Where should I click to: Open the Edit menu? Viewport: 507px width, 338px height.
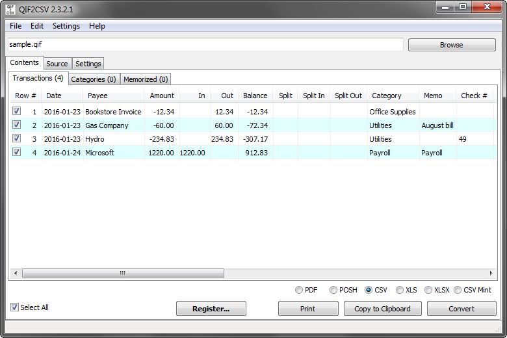(37, 26)
